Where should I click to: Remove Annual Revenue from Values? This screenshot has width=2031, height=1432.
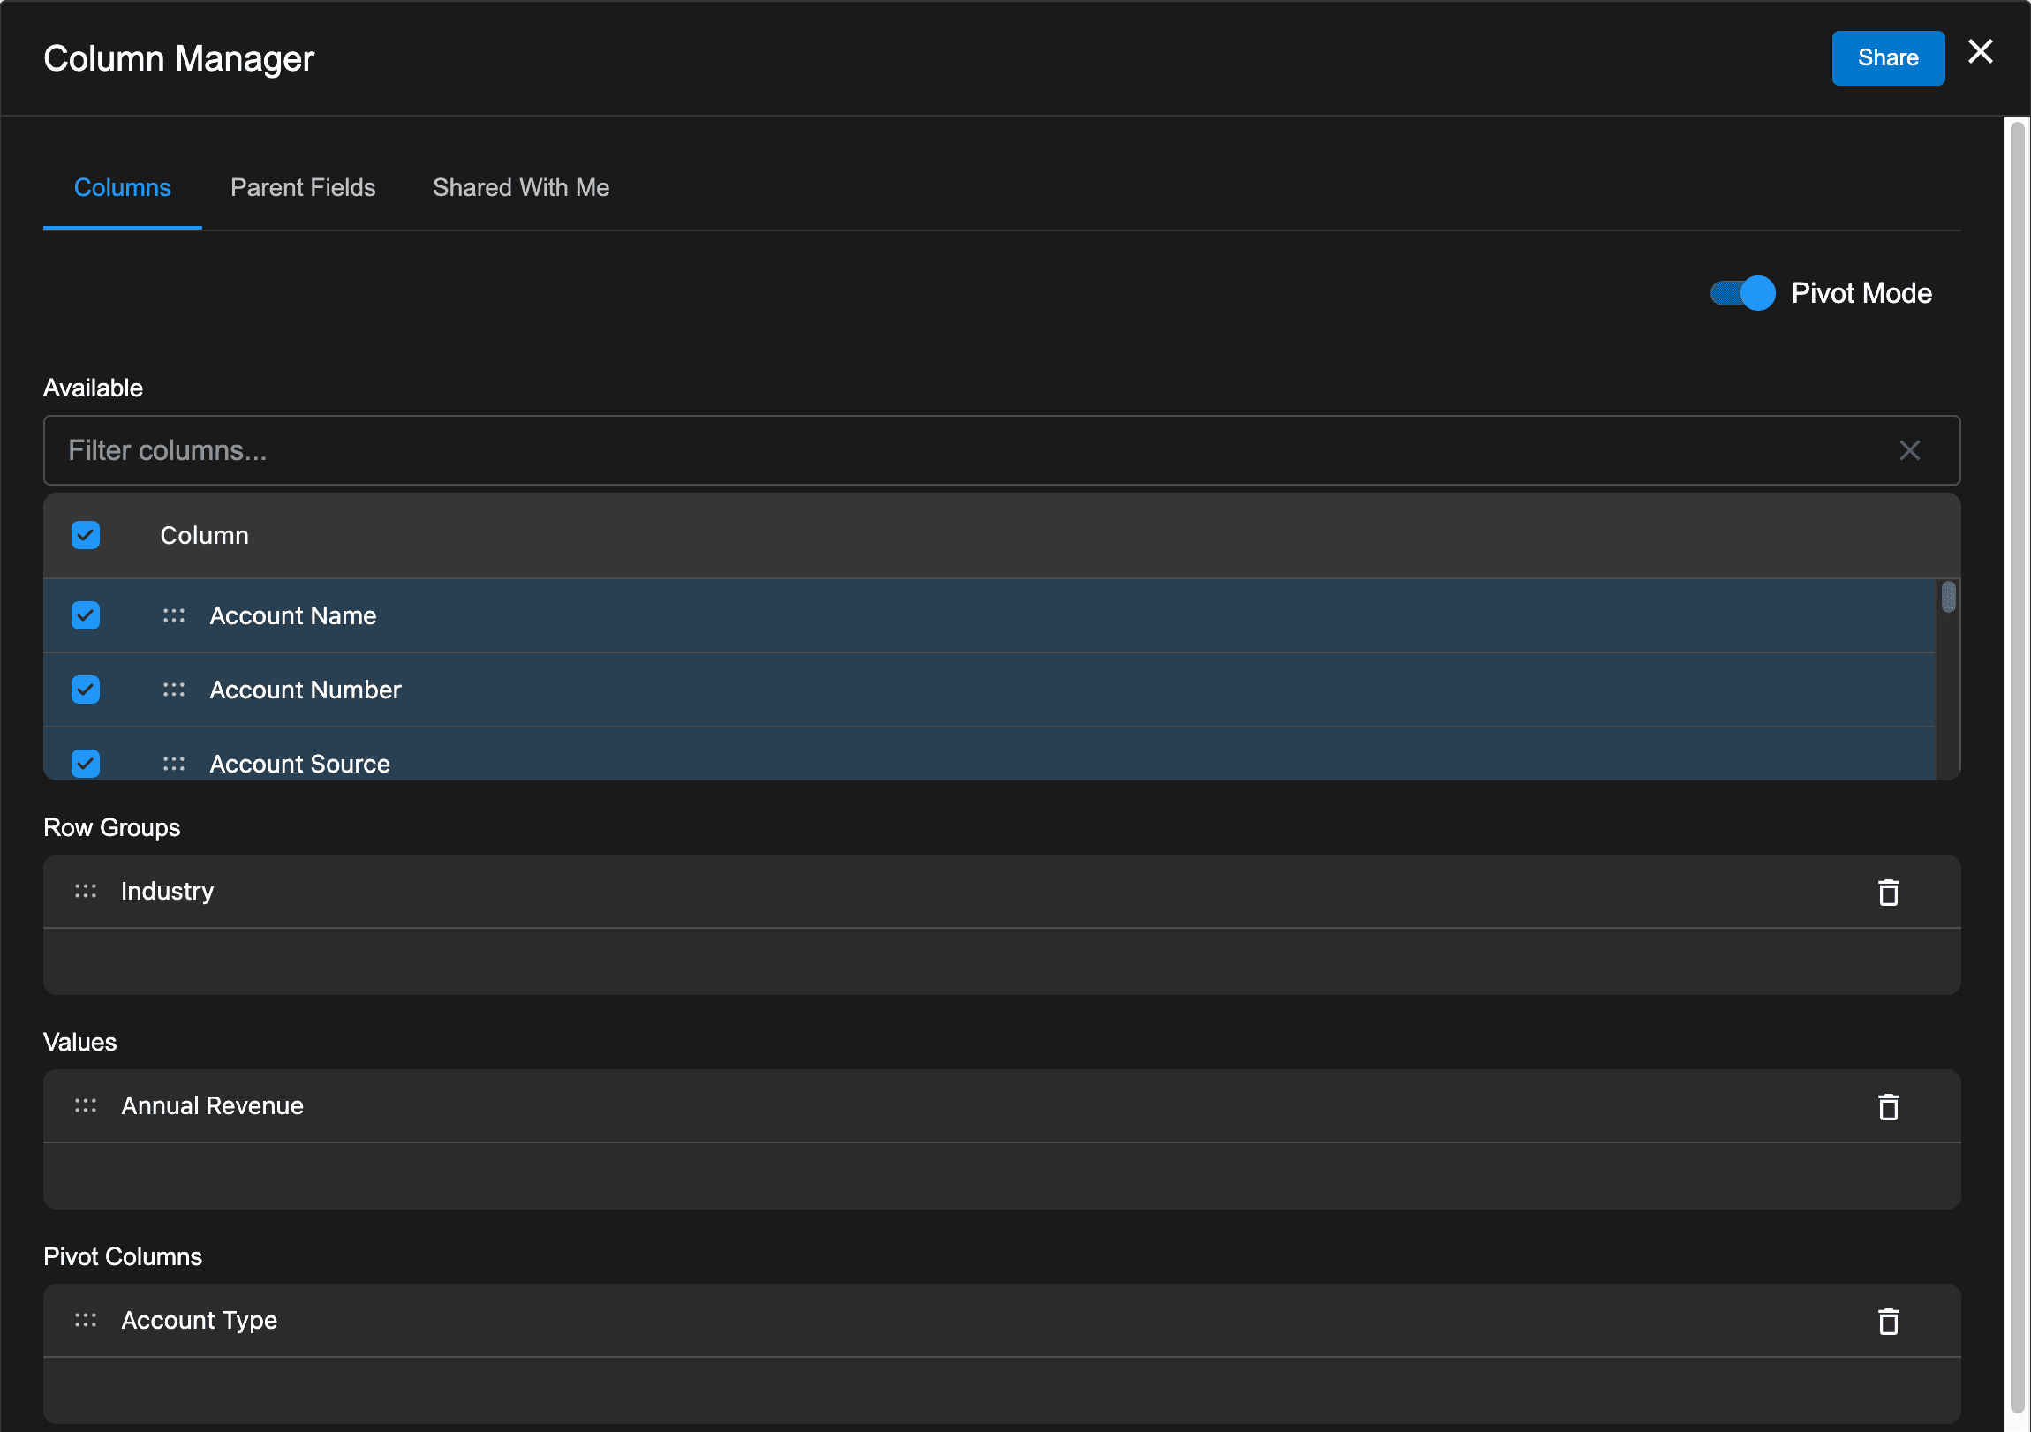[x=1888, y=1106]
